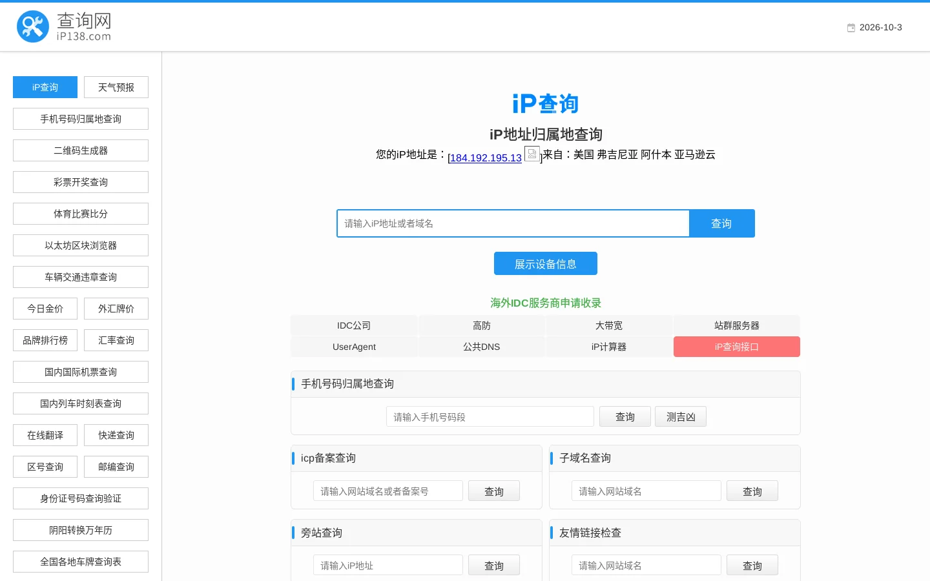This screenshot has height=581, width=930.
Task: Click the 展示设备信息 button
Action: [x=546, y=263]
